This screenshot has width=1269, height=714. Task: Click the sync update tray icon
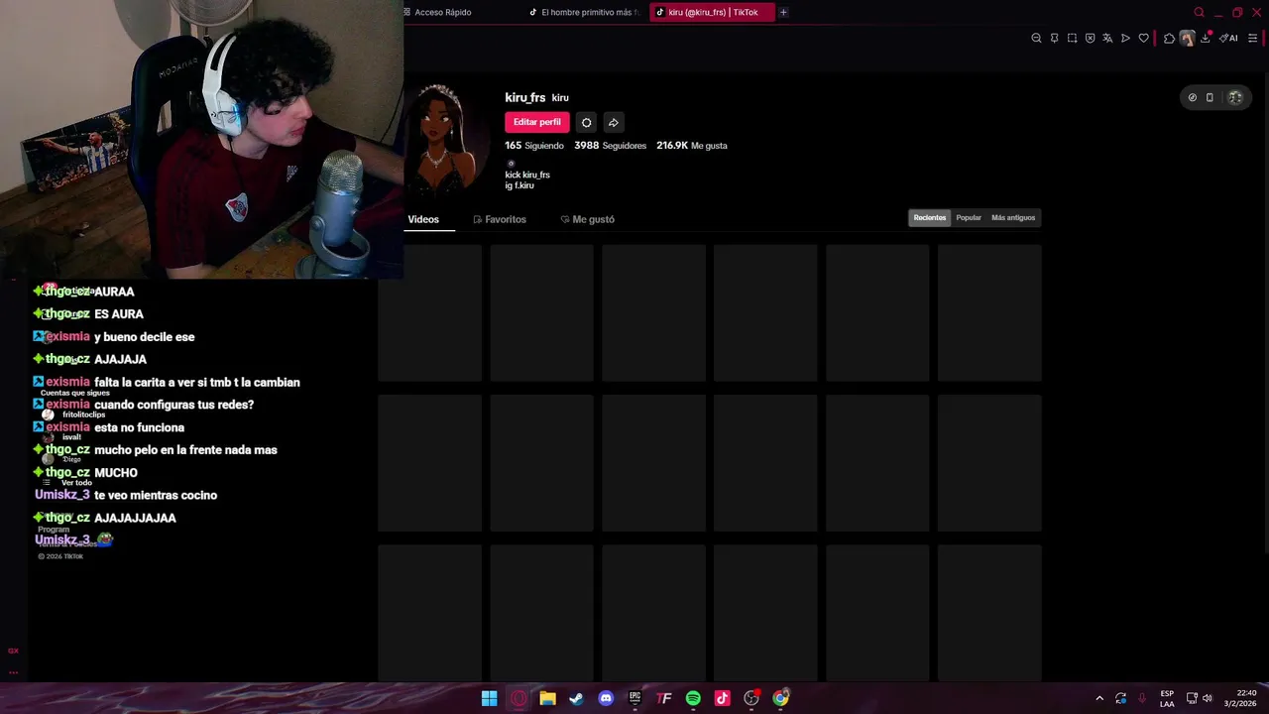click(1120, 698)
